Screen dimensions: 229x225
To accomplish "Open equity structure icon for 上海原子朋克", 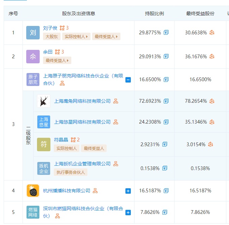I will tap(62, 83).
